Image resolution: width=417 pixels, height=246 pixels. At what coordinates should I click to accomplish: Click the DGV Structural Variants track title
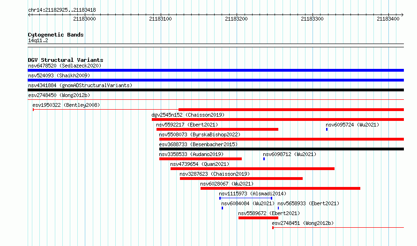click(x=66, y=60)
